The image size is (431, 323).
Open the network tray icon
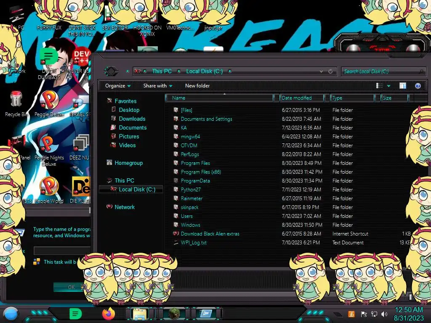(x=374, y=314)
